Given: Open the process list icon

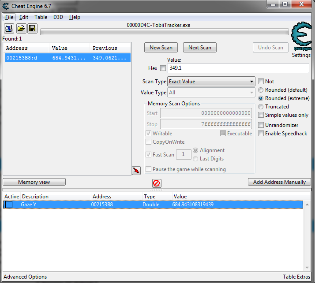Looking at the screenshot, I should tap(9, 28).
